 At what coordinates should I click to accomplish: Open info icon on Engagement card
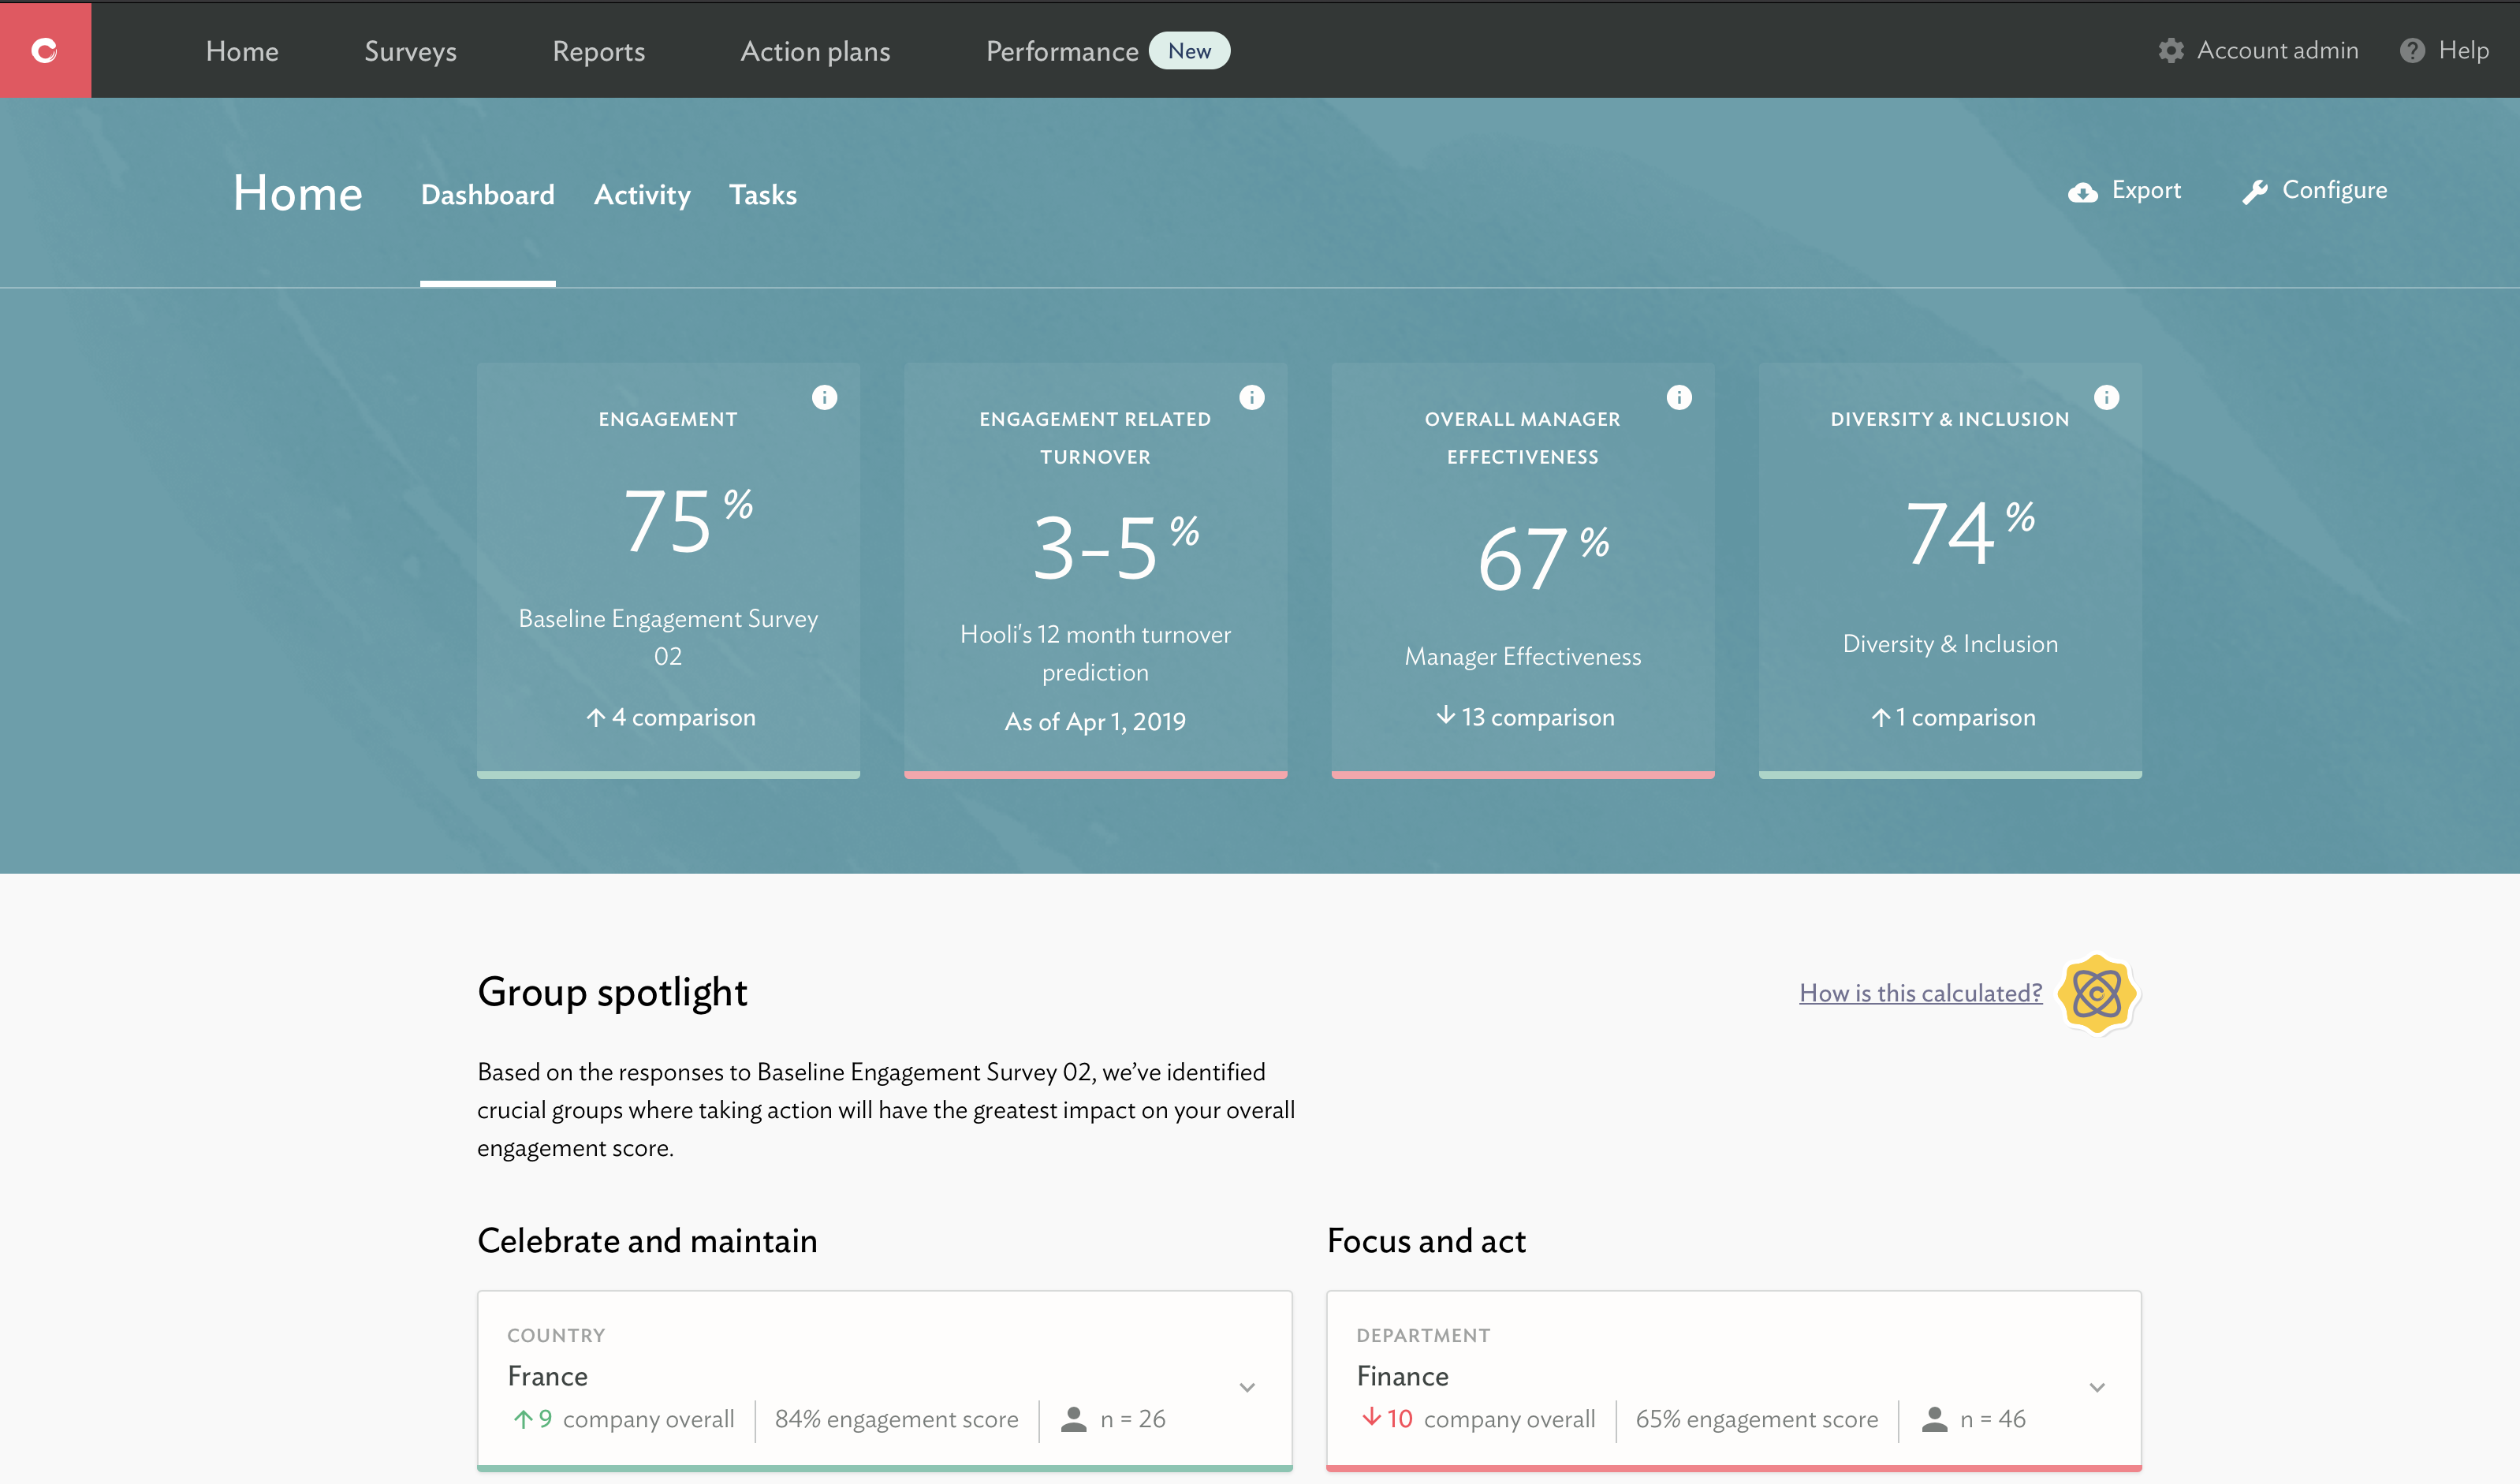[x=824, y=398]
